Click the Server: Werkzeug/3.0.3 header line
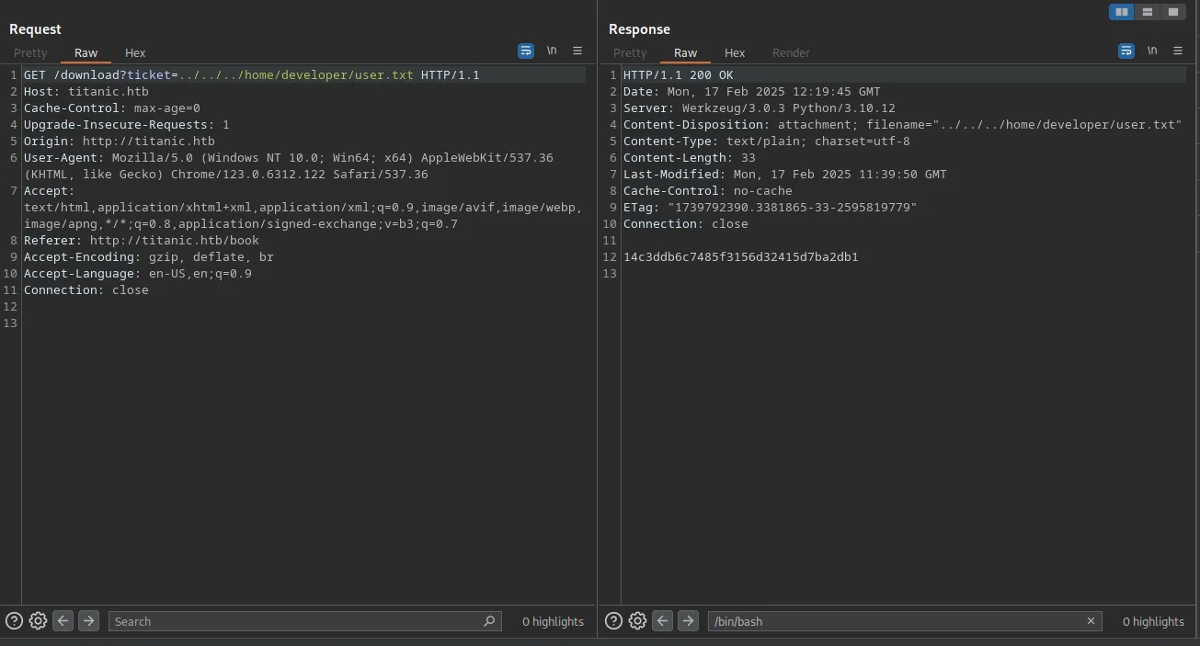This screenshot has height=646, width=1200. pyautogui.click(x=760, y=108)
